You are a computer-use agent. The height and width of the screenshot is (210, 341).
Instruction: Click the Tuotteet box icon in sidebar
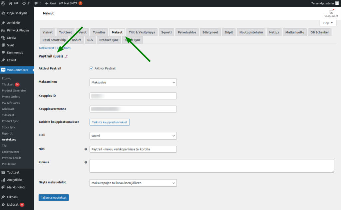tap(3, 172)
